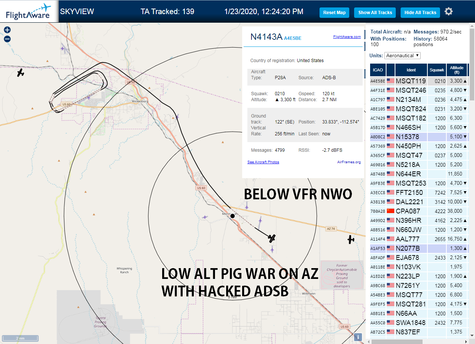The width and height of the screenshot is (475, 344).
Task: Select the AAL777 row
Action: click(419, 239)
